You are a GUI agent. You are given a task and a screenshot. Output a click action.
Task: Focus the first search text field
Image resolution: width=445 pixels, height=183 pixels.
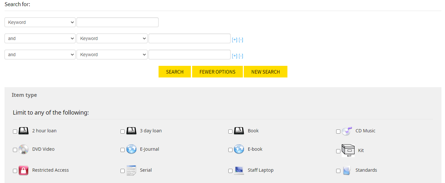(118, 22)
